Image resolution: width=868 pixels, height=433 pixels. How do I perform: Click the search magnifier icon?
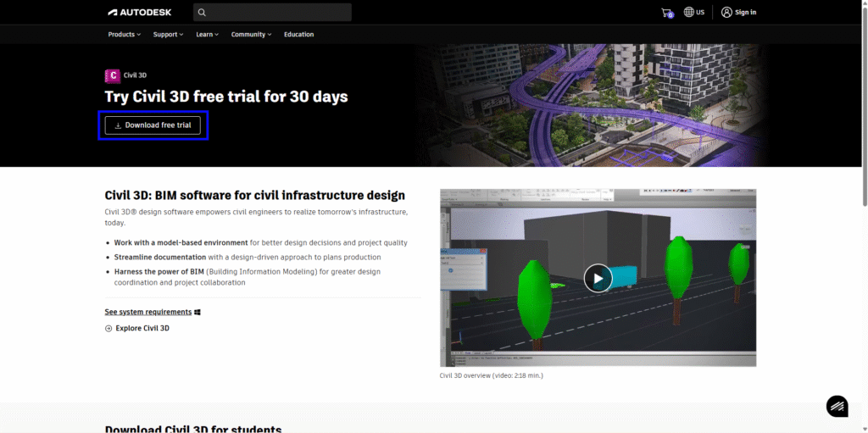tap(202, 13)
